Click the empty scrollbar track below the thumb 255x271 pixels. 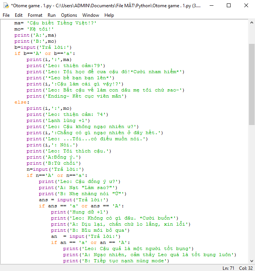tap(252, 191)
